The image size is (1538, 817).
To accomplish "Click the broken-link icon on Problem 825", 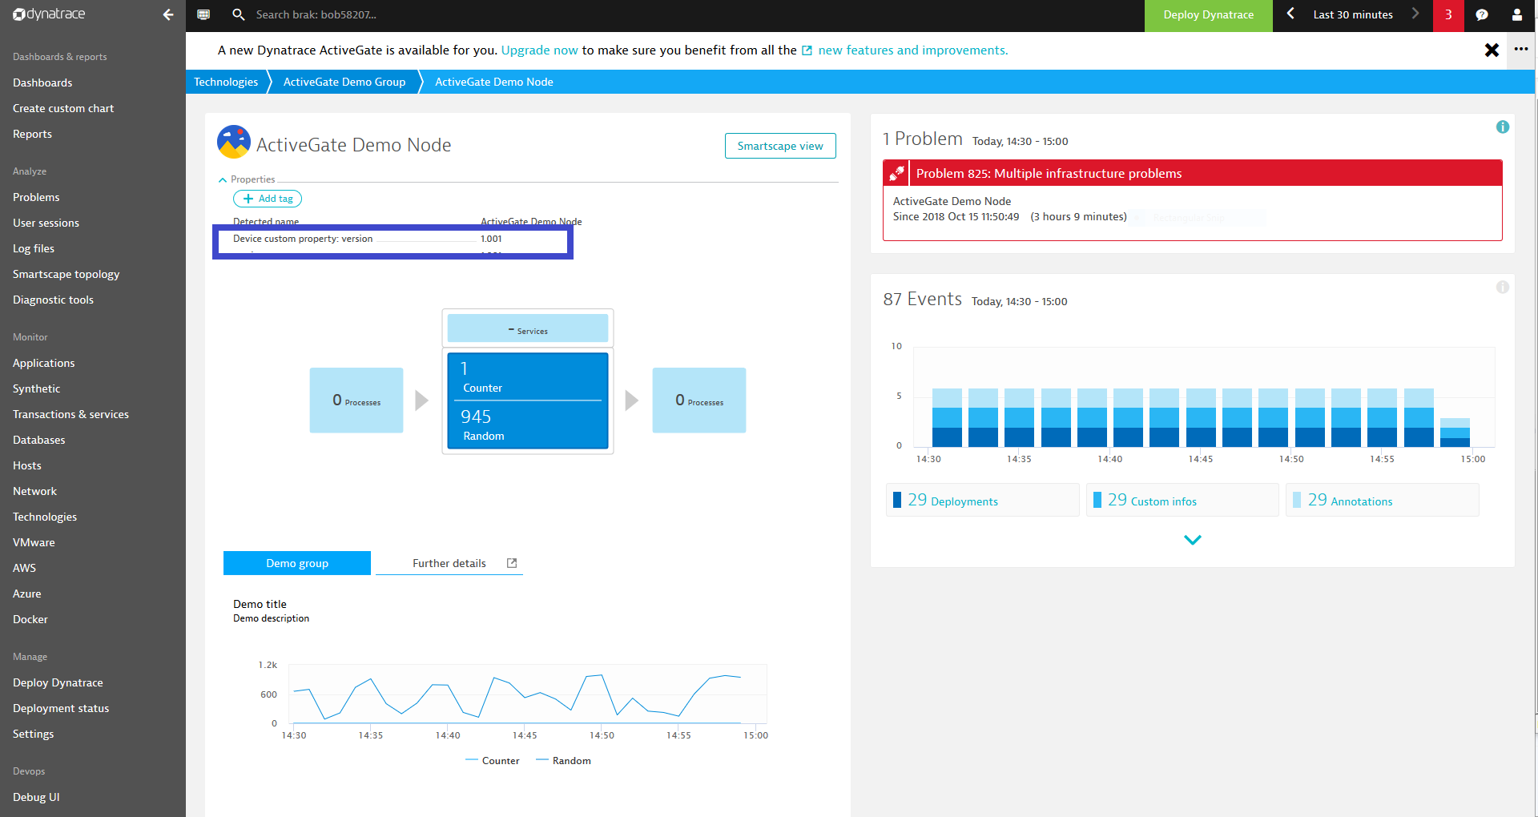I will click(896, 173).
